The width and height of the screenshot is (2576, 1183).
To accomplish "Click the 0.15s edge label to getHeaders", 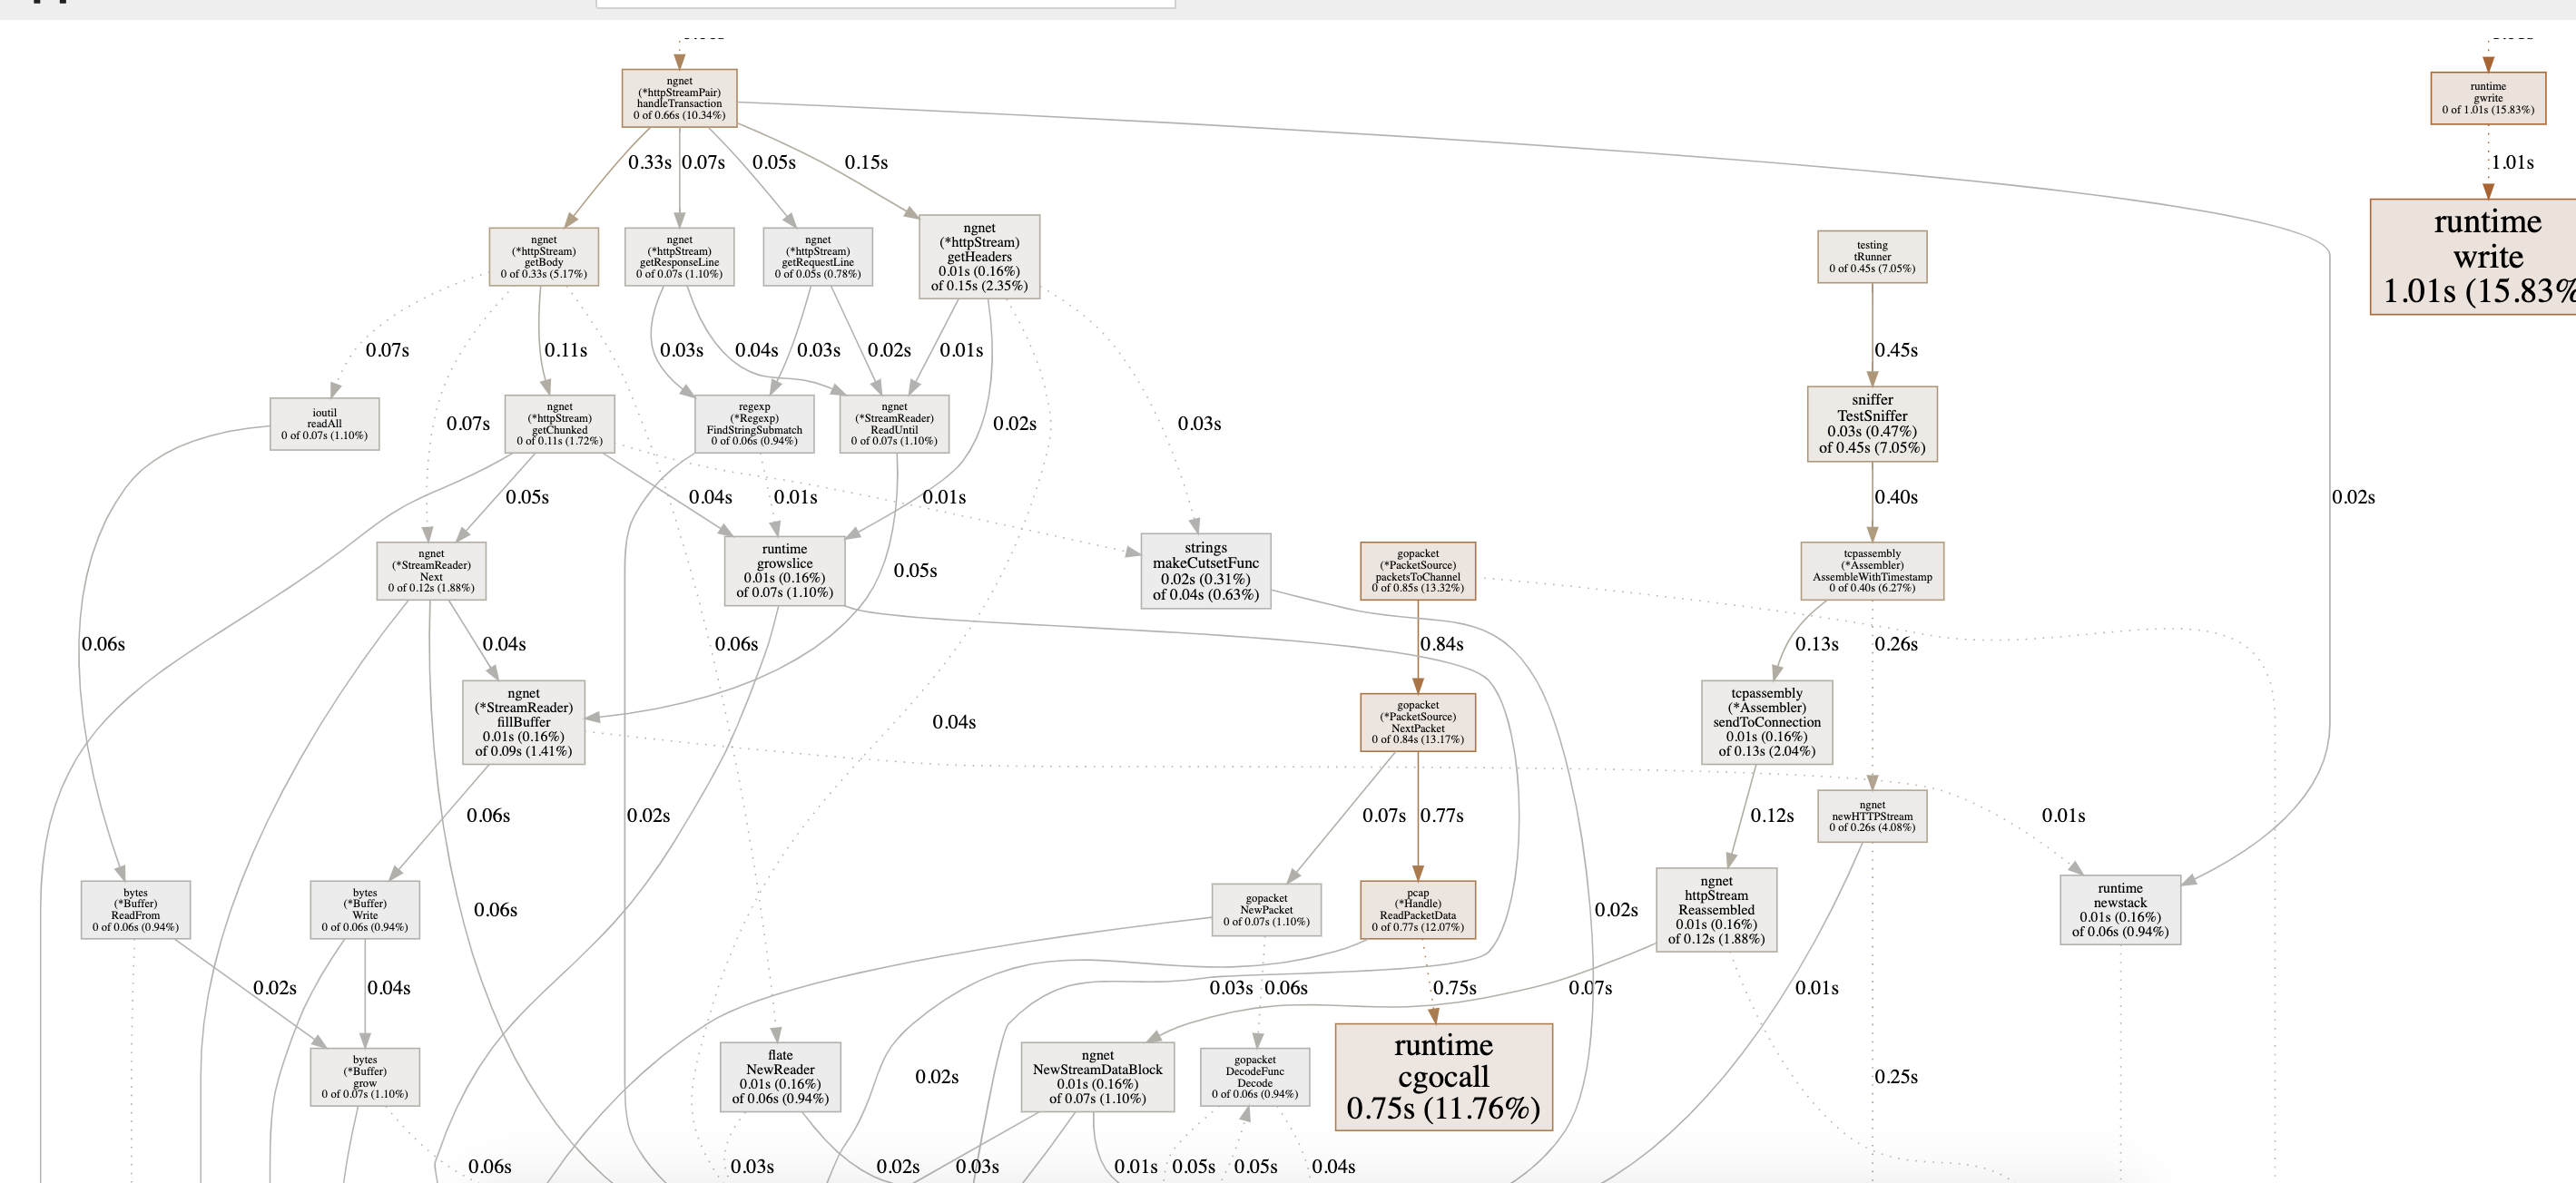I will click(x=866, y=161).
